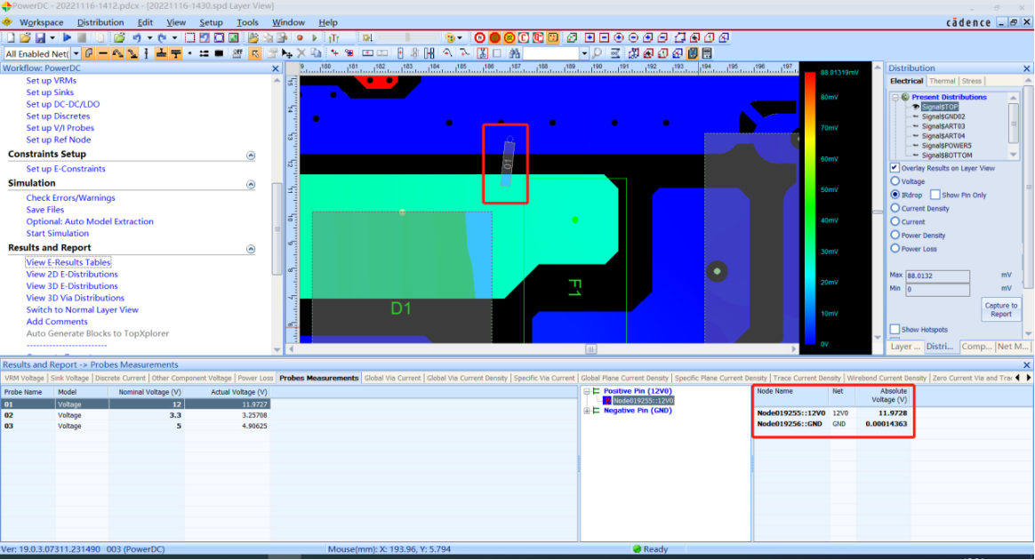Enable the Show Pin Only checkbox
1035x560 pixels.
[x=935, y=195]
